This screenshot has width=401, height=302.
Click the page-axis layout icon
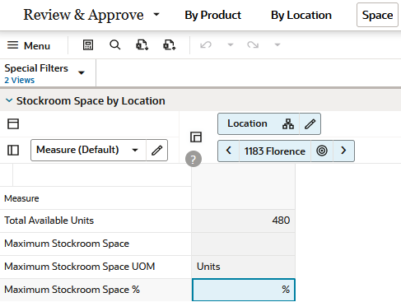click(13, 123)
